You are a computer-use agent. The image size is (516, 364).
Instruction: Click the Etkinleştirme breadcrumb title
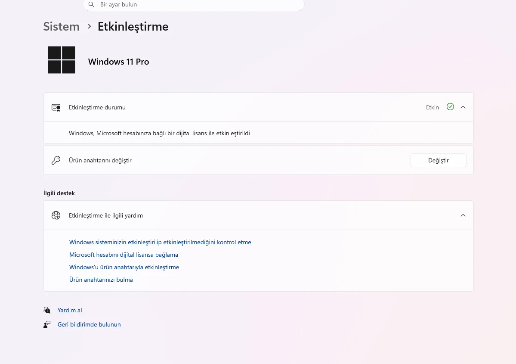coord(133,26)
